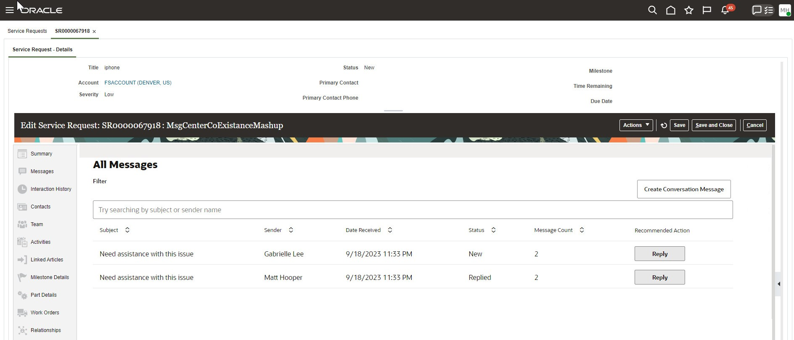Open the Interaction History clock icon

point(22,189)
